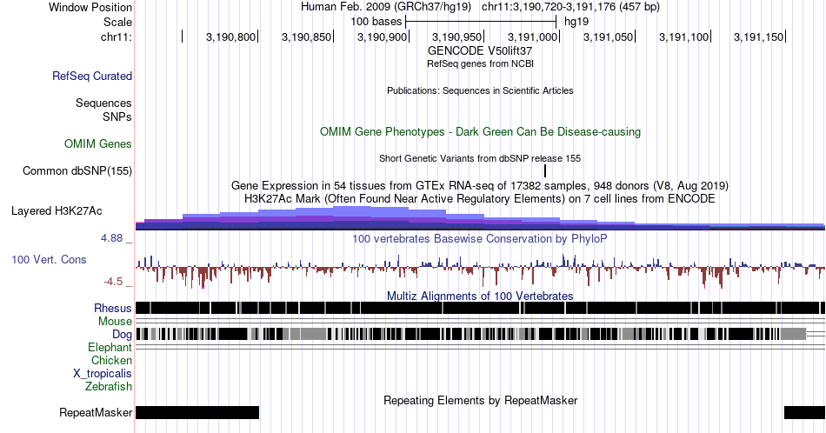The width and height of the screenshot is (826, 433).
Task: Select the Mouse alignment label
Action: [x=115, y=322]
